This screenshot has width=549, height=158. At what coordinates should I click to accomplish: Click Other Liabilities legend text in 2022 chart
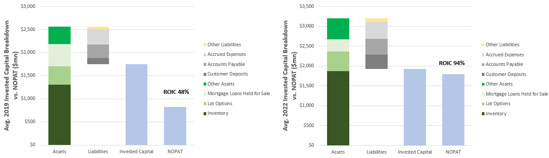pos(502,45)
